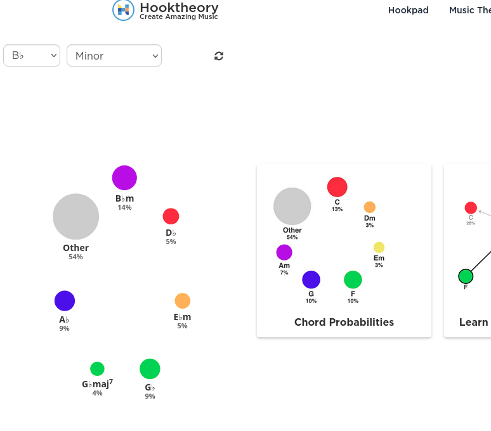Click the Learn card title
Viewport: 491px width, 431px height.
473,322
